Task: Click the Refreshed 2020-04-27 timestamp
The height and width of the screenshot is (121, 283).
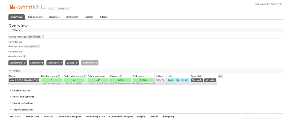Action: click(269, 4)
